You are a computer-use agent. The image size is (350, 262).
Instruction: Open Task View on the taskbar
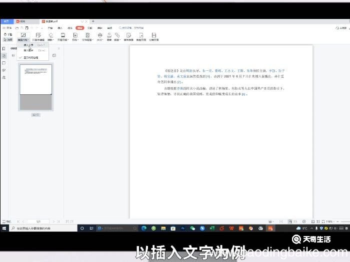click(x=91, y=228)
